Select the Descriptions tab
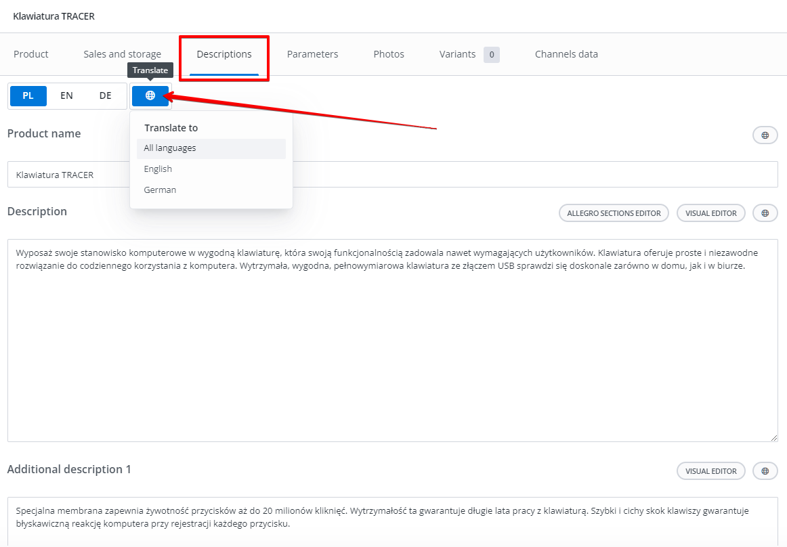The image size is (787, 547). 224,54
